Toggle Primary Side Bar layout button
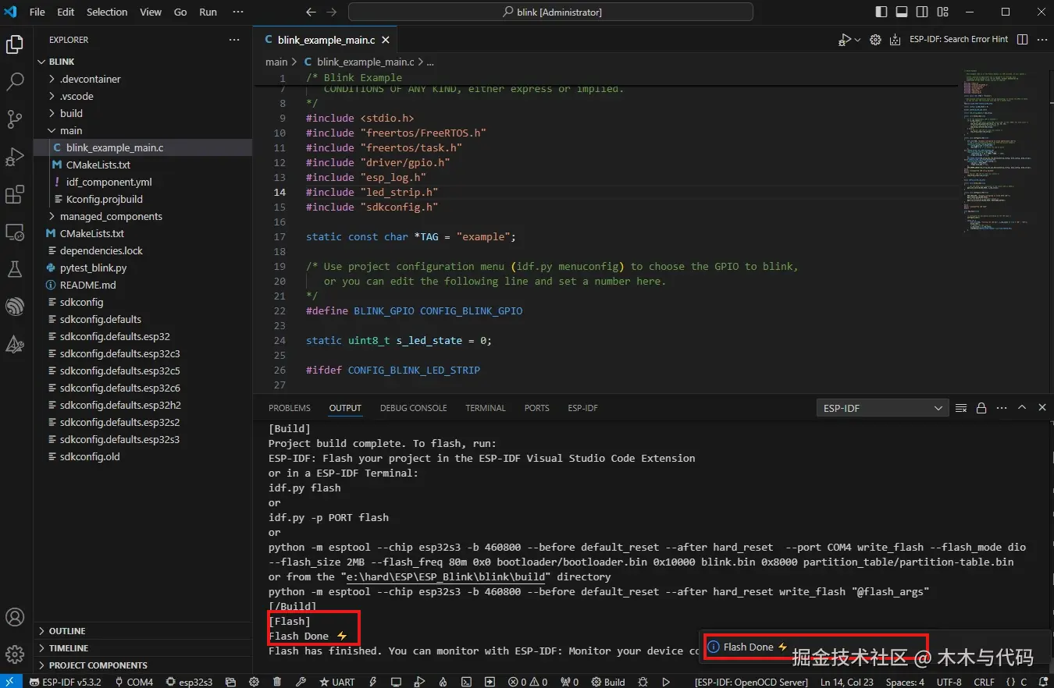This screenshot has height=688, width=1054. [881, 12]
